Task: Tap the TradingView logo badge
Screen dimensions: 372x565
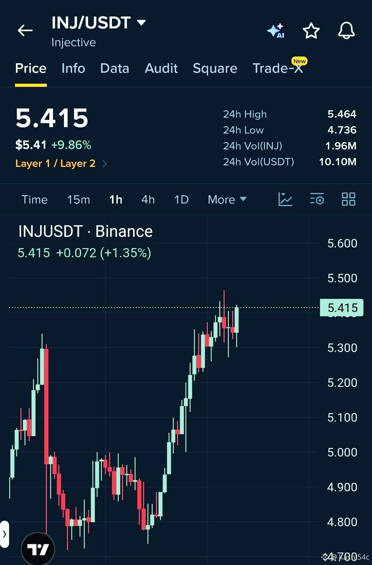Action: 38,549
